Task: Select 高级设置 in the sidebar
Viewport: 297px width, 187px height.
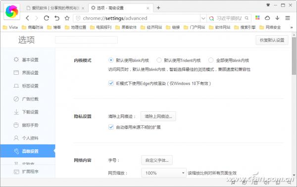Action: (28, 151)
